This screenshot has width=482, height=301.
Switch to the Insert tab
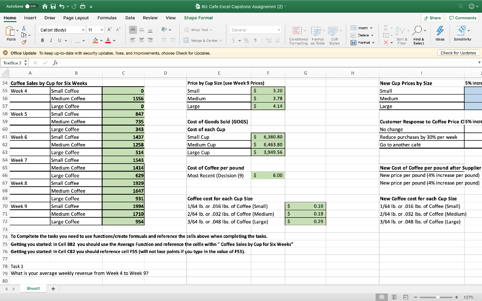tap(30, 18)
